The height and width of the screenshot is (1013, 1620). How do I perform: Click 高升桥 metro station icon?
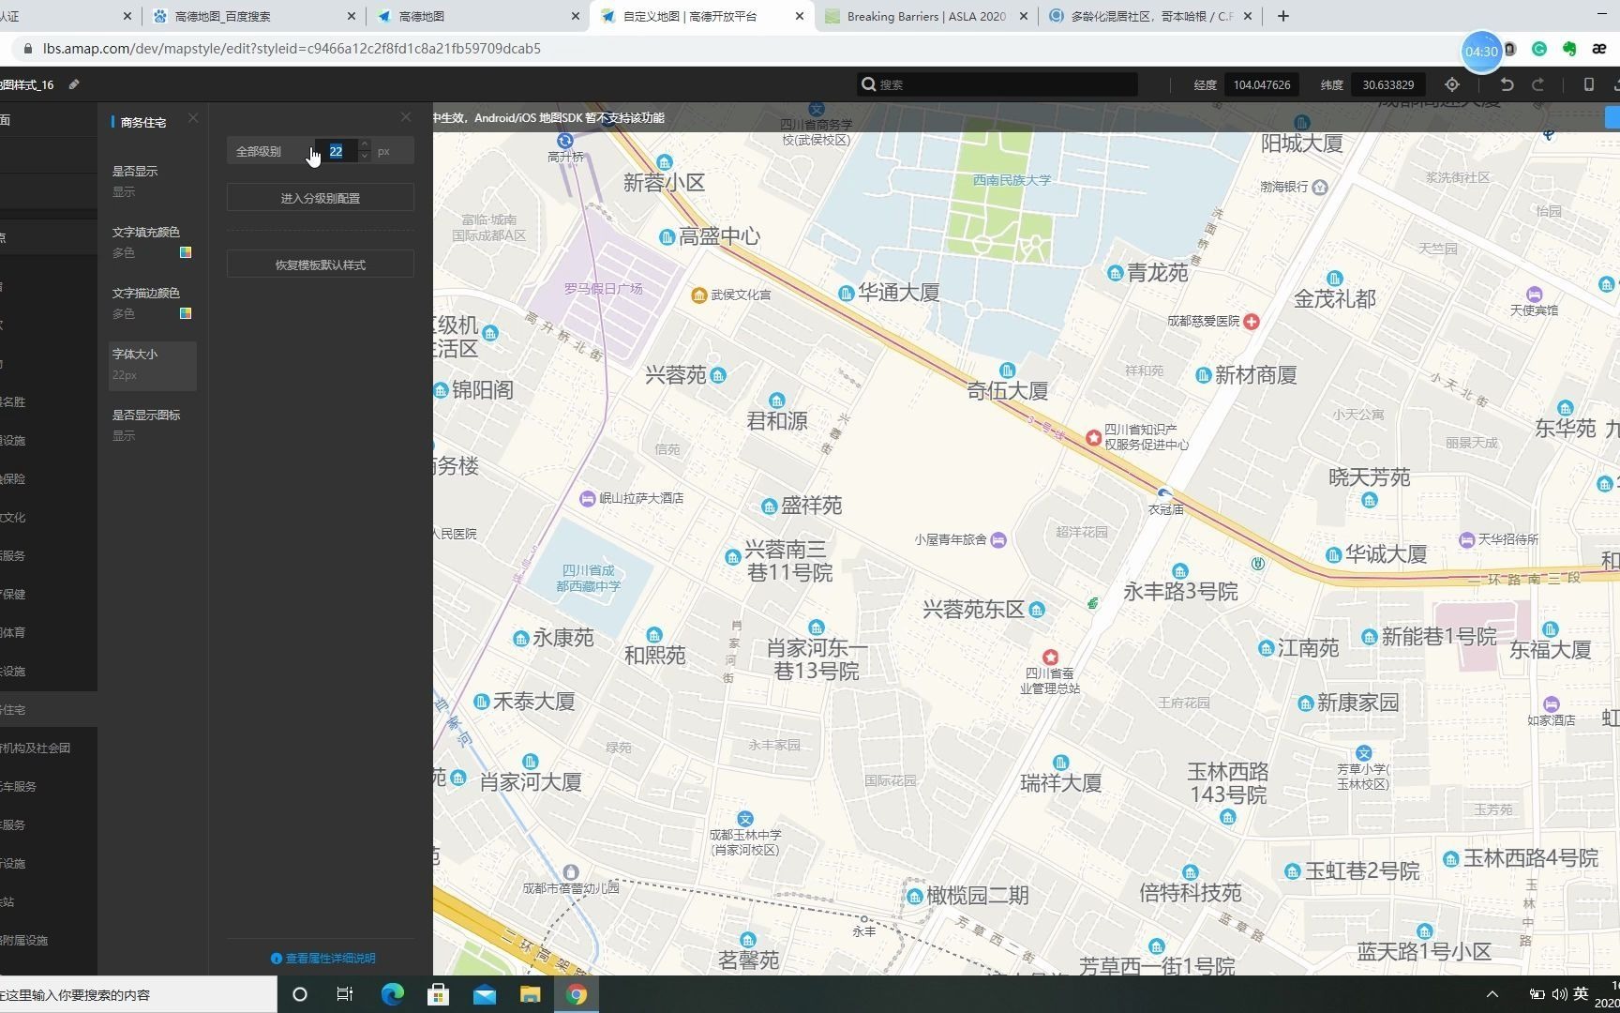click(x=564, y=141)
